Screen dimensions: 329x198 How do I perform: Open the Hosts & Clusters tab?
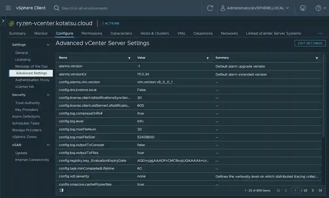point(155,33)
